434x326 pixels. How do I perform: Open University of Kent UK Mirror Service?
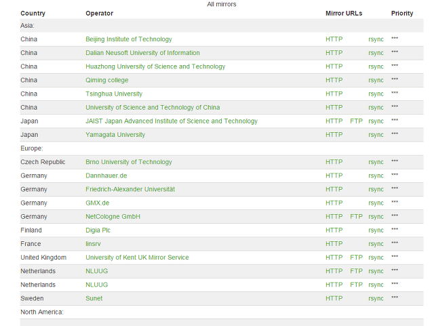[137, 258]
